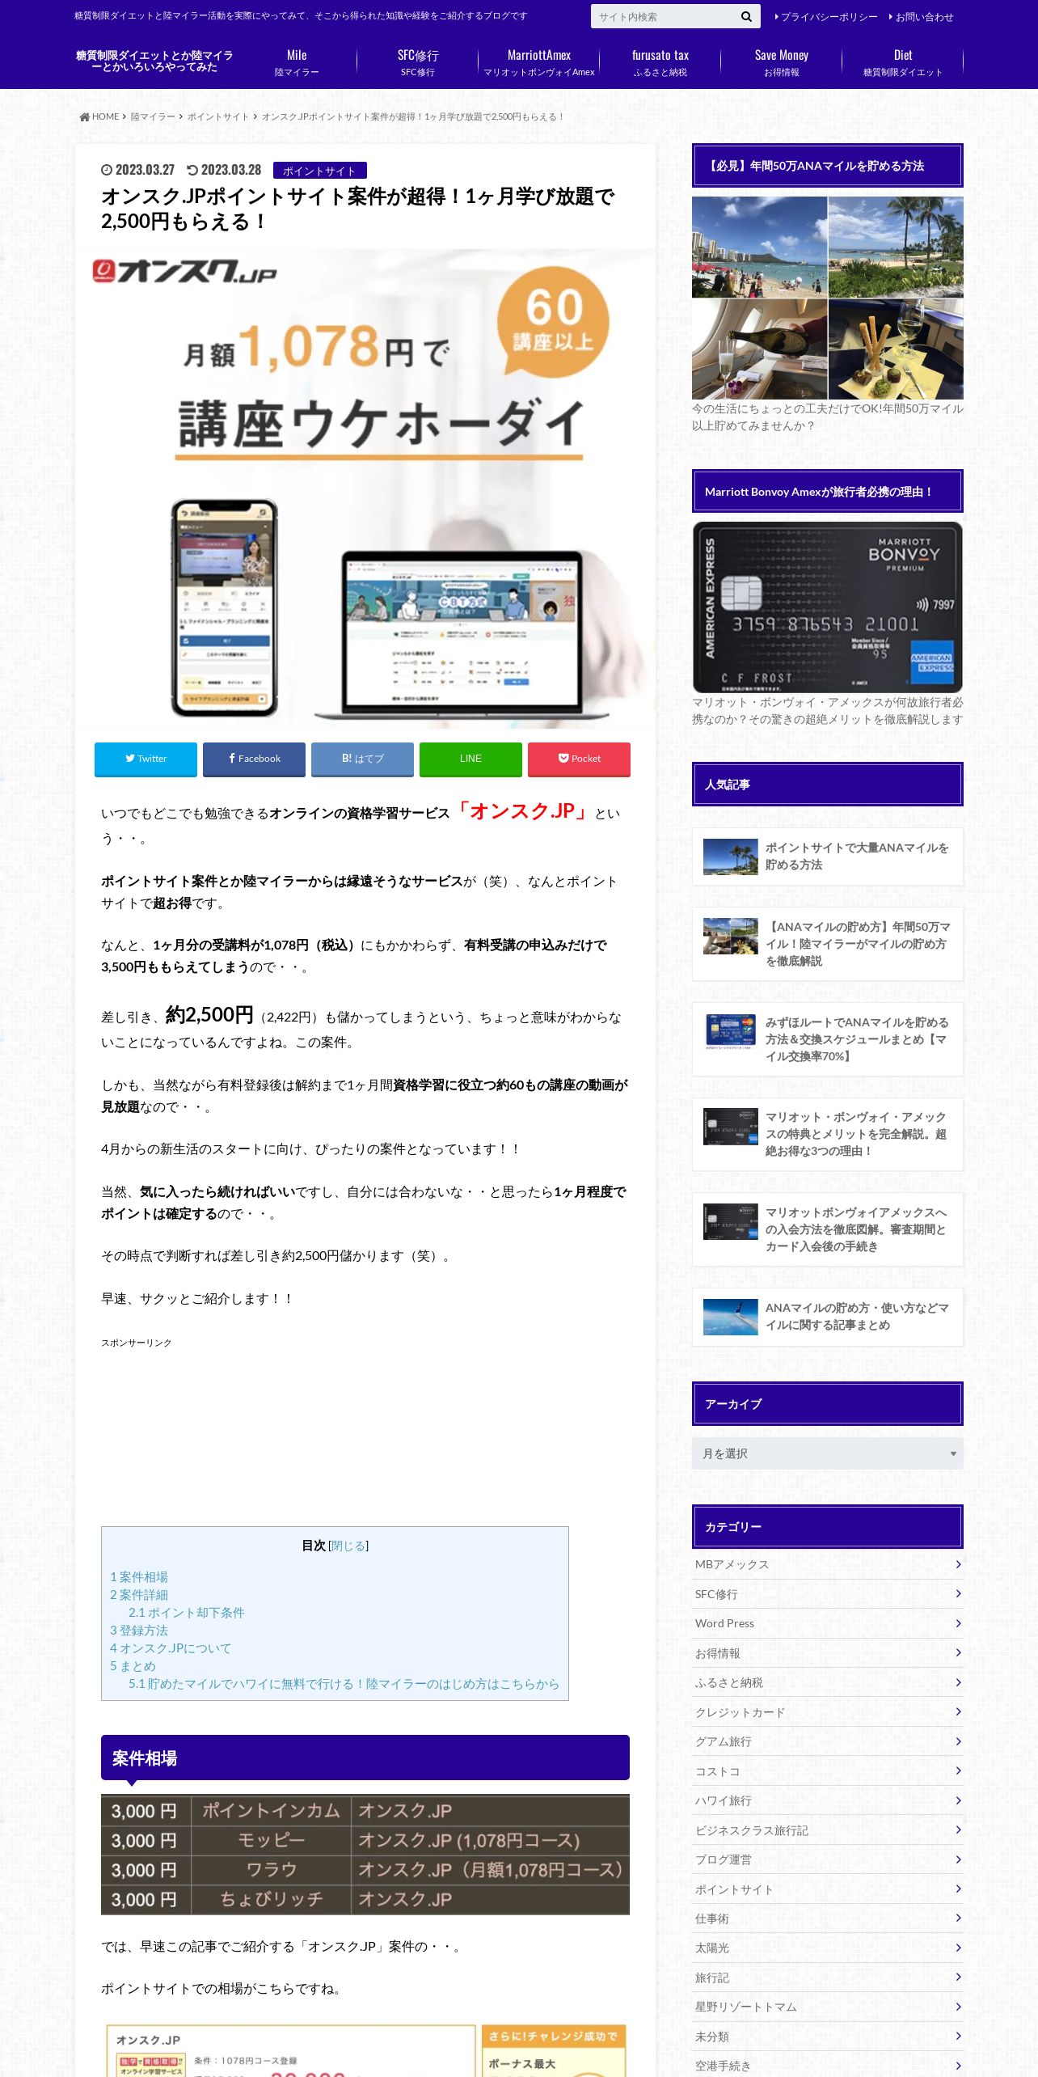Click thumbnail beside ANAマイルの貯め方・使い方
Image resolution: width=1038 pixels, height=2077 pixels.
click(x=731, y=1317)
